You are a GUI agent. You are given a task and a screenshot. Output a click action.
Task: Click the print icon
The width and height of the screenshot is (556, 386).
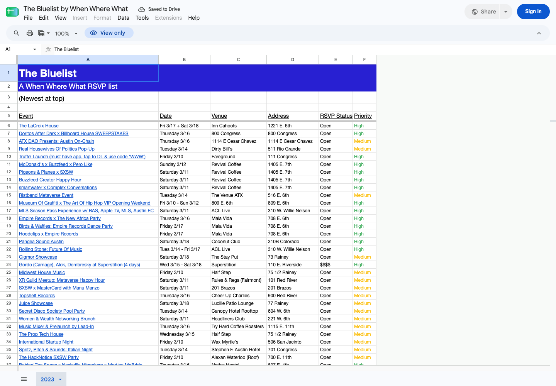30,33
